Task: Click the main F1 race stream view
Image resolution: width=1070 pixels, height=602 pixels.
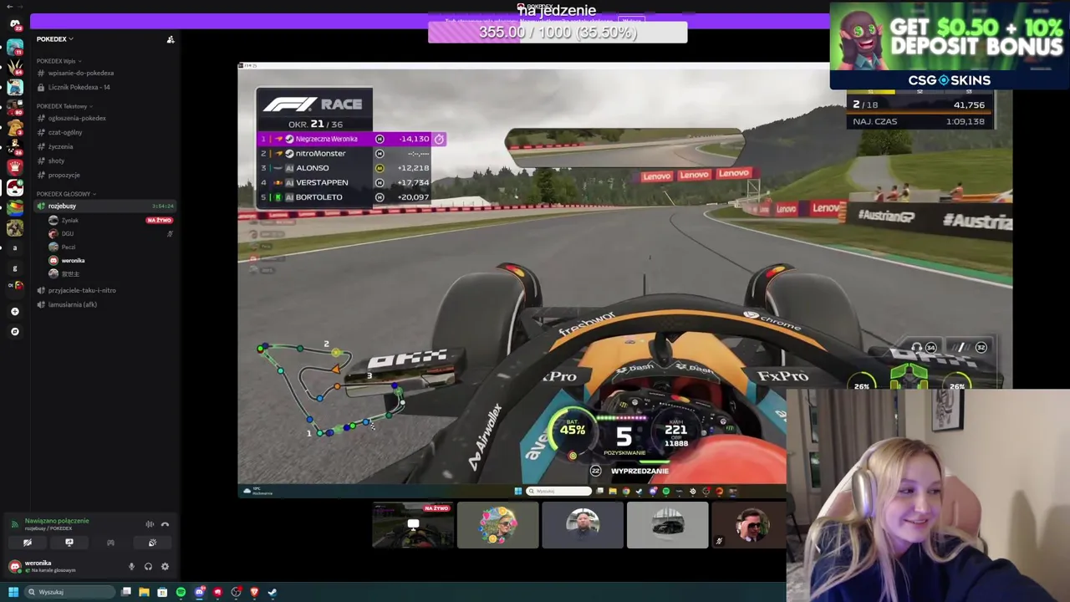Action: pyautogui.click(x=624, y=280)
